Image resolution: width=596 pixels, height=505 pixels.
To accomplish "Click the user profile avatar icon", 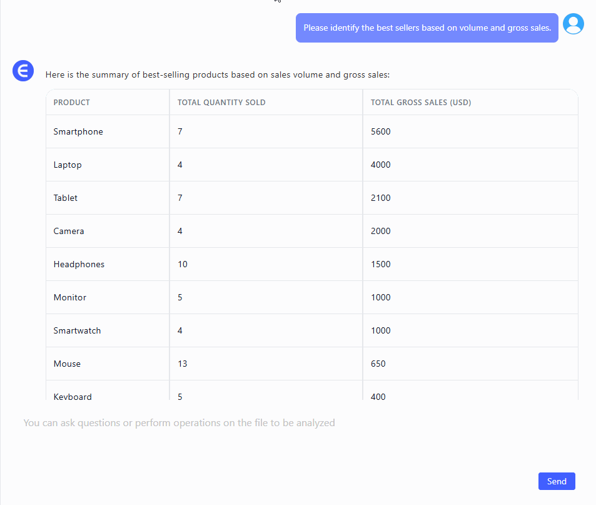I will tap(573, 24).
